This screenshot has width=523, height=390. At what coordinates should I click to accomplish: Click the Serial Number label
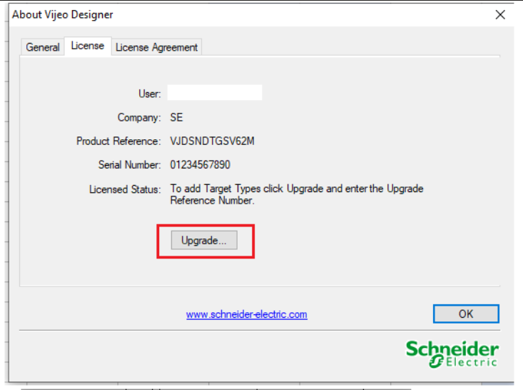129,164
